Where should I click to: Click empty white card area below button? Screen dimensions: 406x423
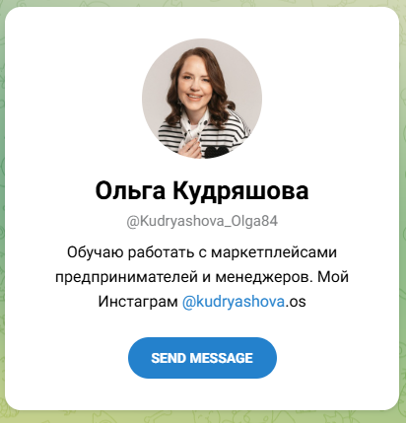point(202,393)
